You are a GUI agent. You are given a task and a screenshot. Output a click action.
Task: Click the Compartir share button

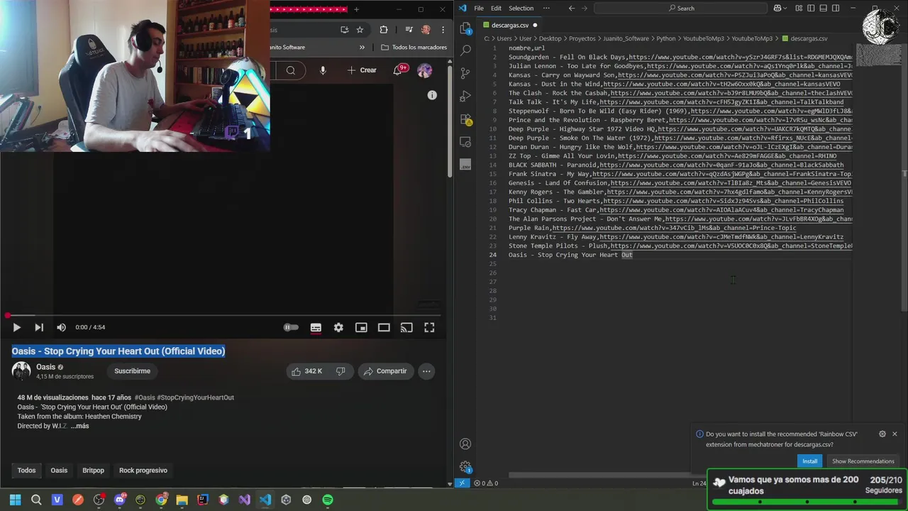tap(385, 371)
